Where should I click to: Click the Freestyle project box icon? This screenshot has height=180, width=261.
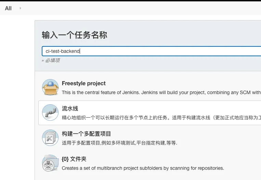[50, 87]
